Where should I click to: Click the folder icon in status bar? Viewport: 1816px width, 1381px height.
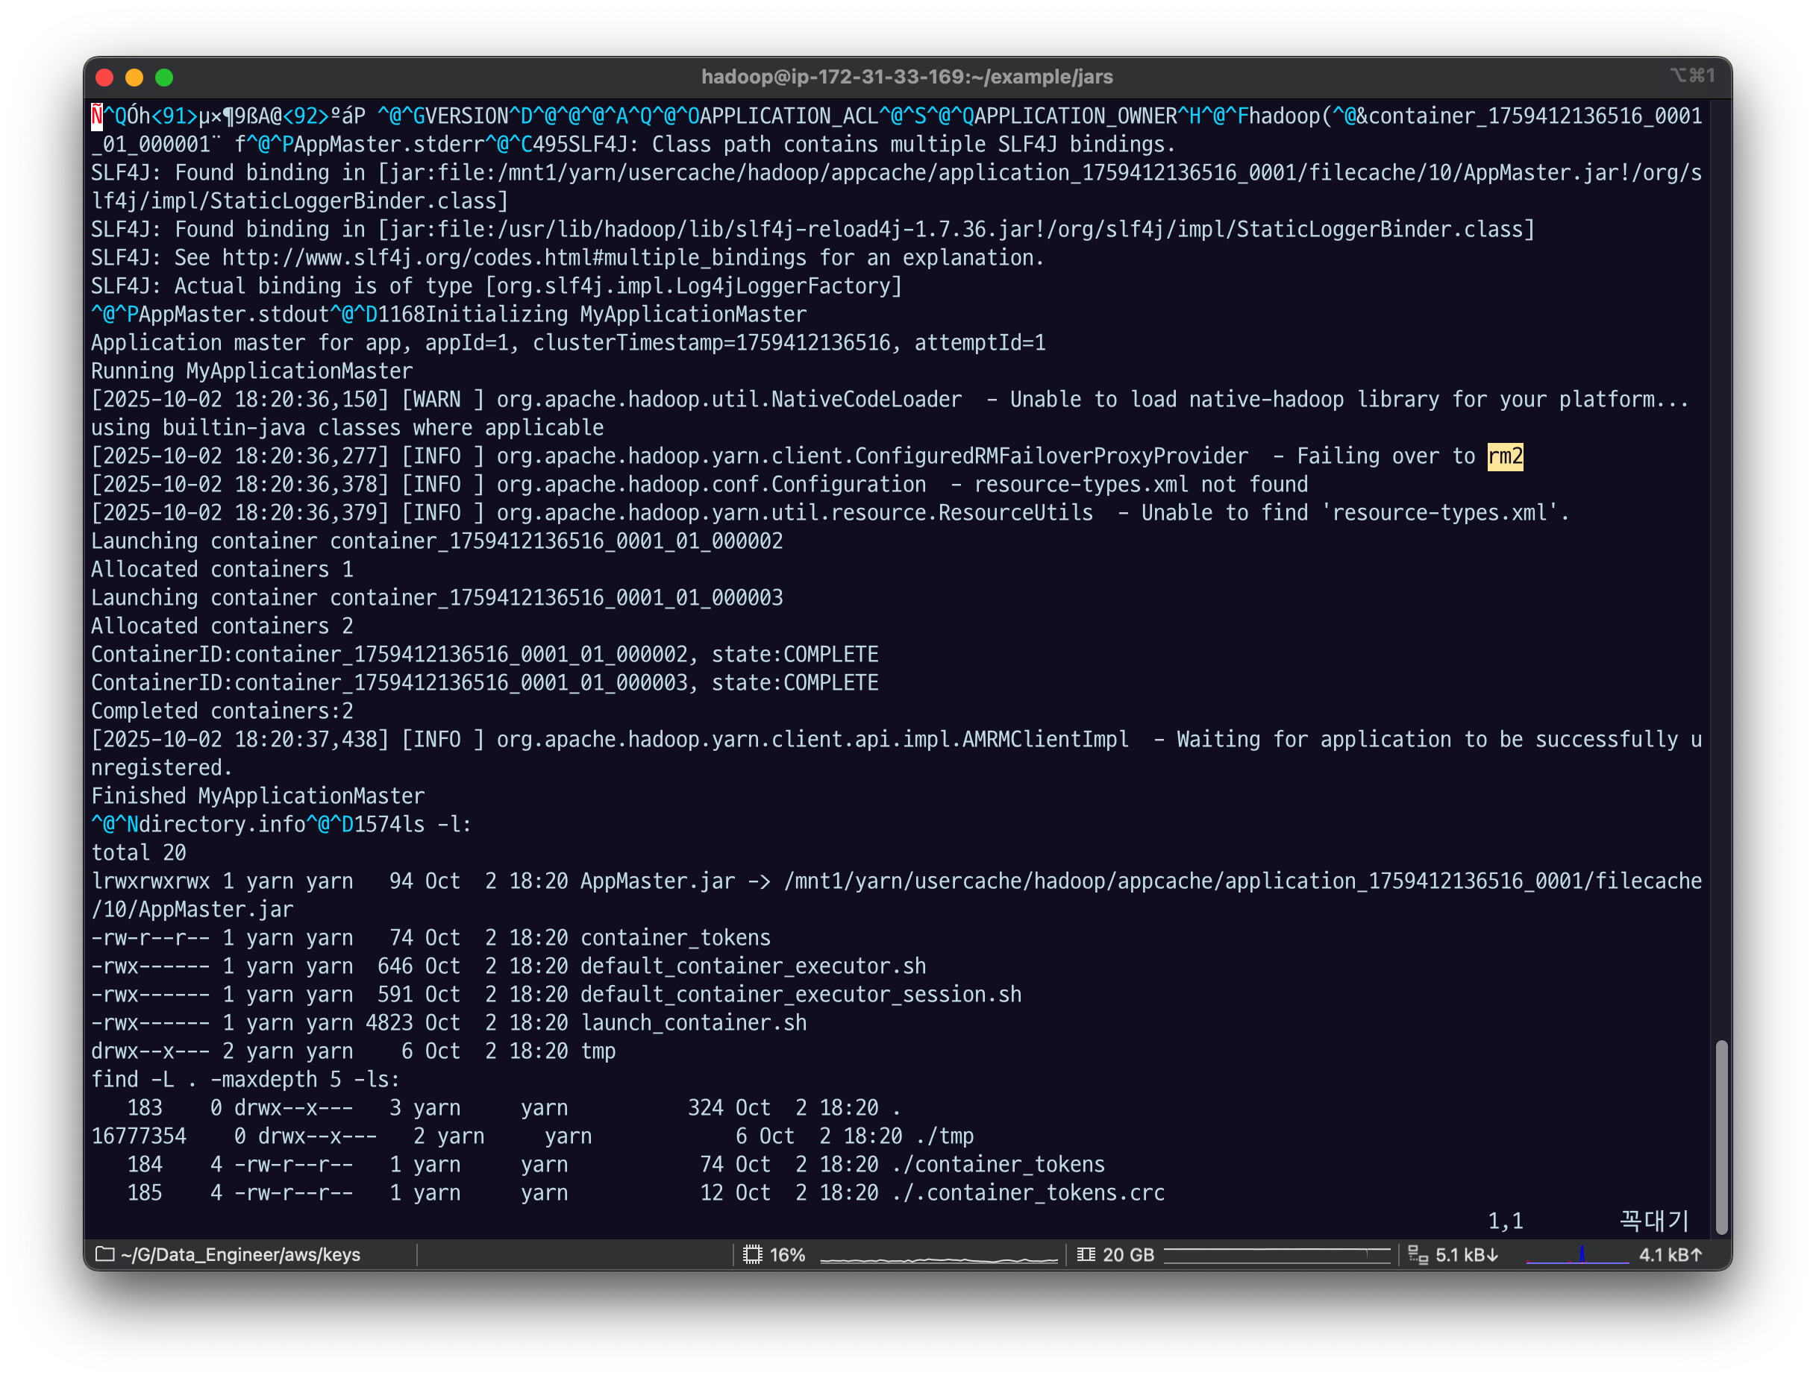[x=104, y=1254]
